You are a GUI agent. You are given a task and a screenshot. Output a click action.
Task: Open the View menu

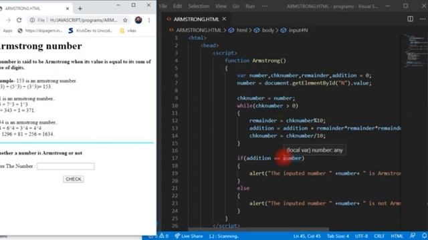point(221,6)
